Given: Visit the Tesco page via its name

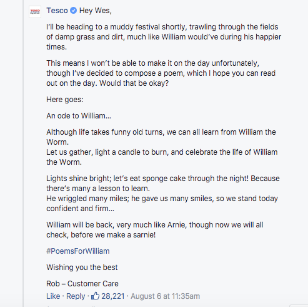Looking at the screenshot, I should [57, 11].
